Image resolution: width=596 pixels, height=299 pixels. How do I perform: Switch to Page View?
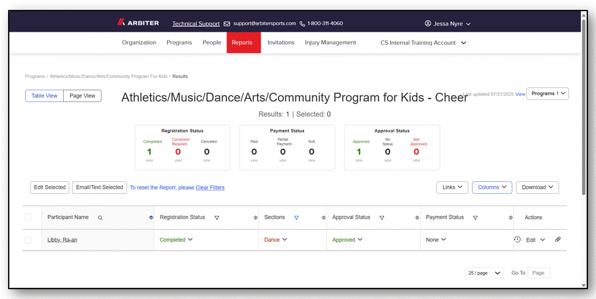[x=82, y=96]
